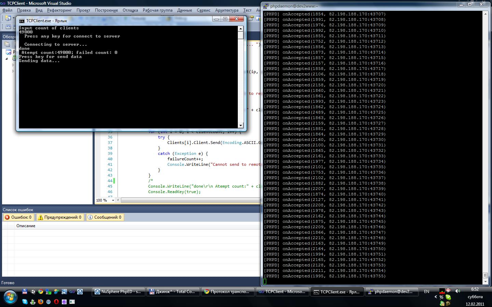
Task: Open the new project toolbar dropdown arrow
Action: point(13,18)
